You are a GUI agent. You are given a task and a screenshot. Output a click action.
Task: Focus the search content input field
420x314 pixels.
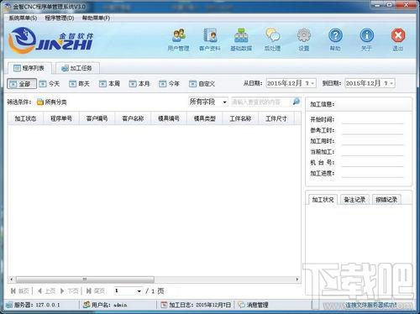pos(261,102)
